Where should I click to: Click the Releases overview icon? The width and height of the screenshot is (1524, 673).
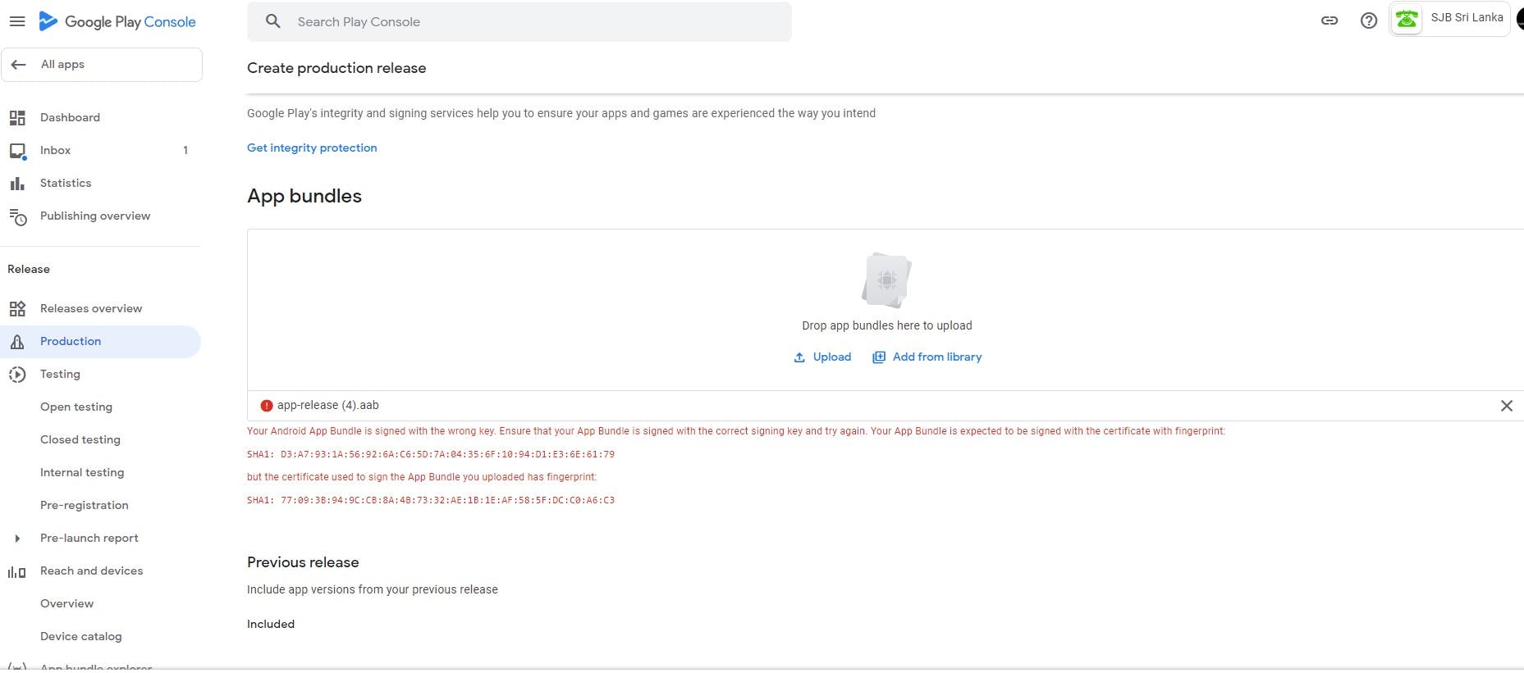(x=17, y=309)
